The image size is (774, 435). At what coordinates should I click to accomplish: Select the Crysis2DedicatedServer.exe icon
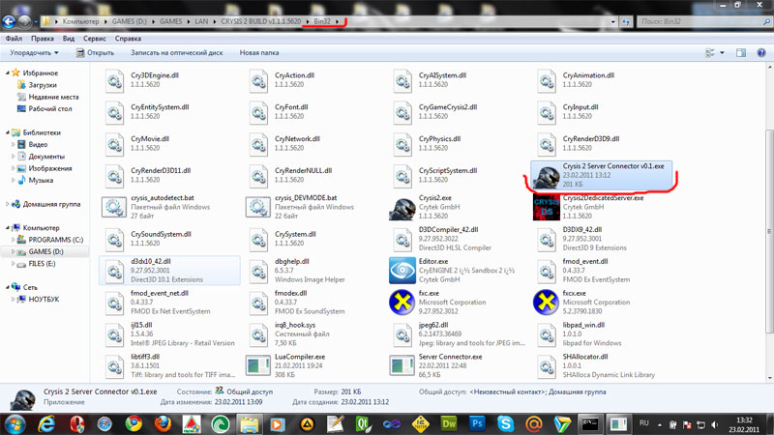[x=548, y=207]
